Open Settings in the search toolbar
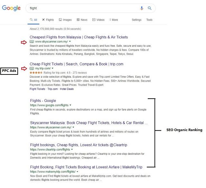The image size is (206, 188). coord(136,20)
